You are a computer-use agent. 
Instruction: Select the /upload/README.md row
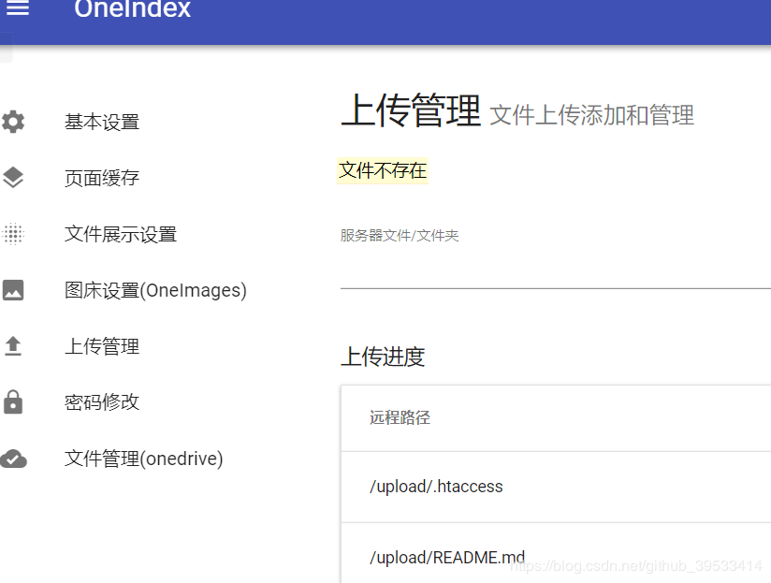point(556,553)
